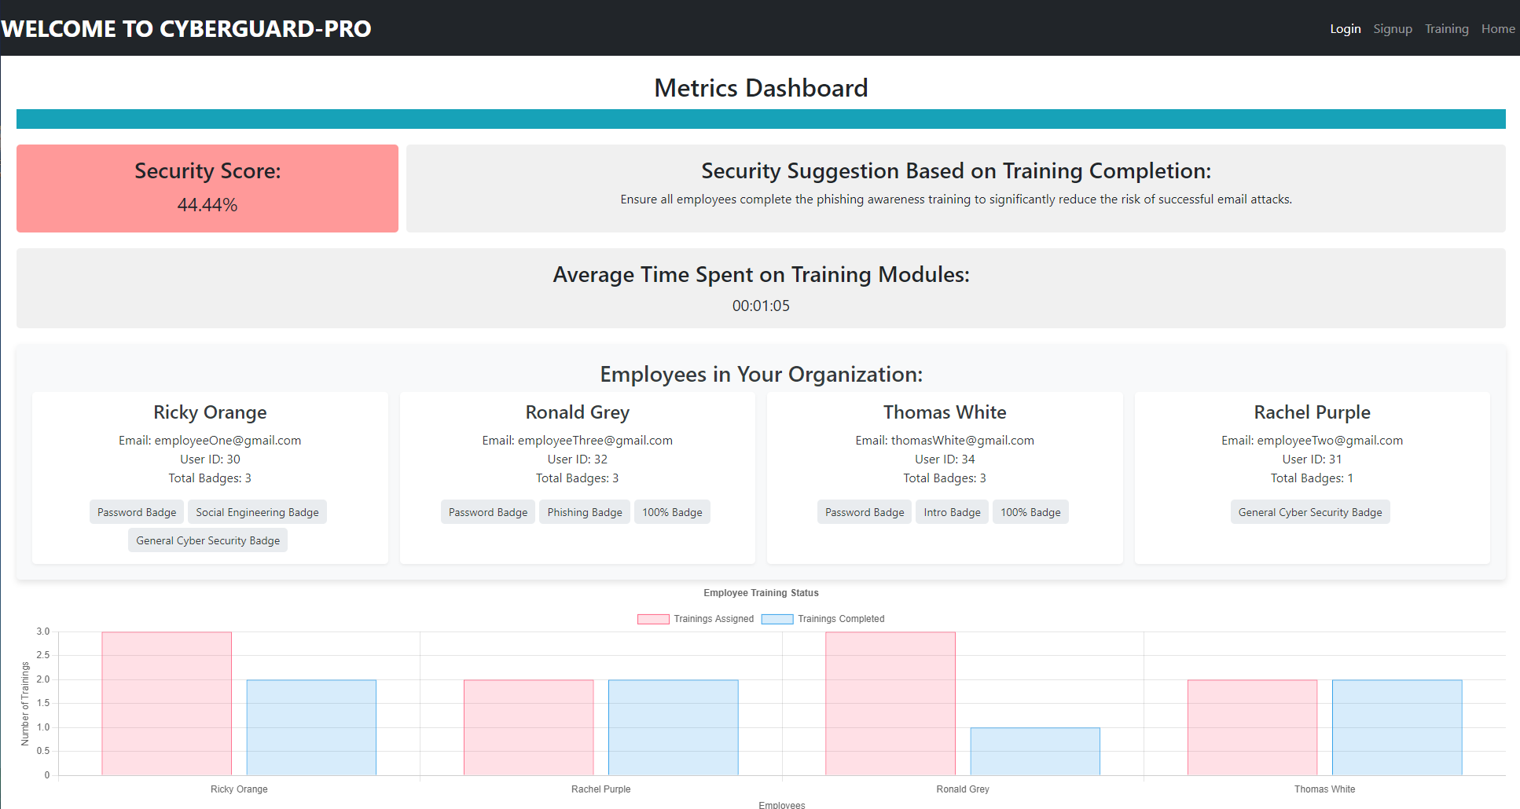Select the Social Engineering Badge
1520x809 pixels.
[x=257, y=512]
